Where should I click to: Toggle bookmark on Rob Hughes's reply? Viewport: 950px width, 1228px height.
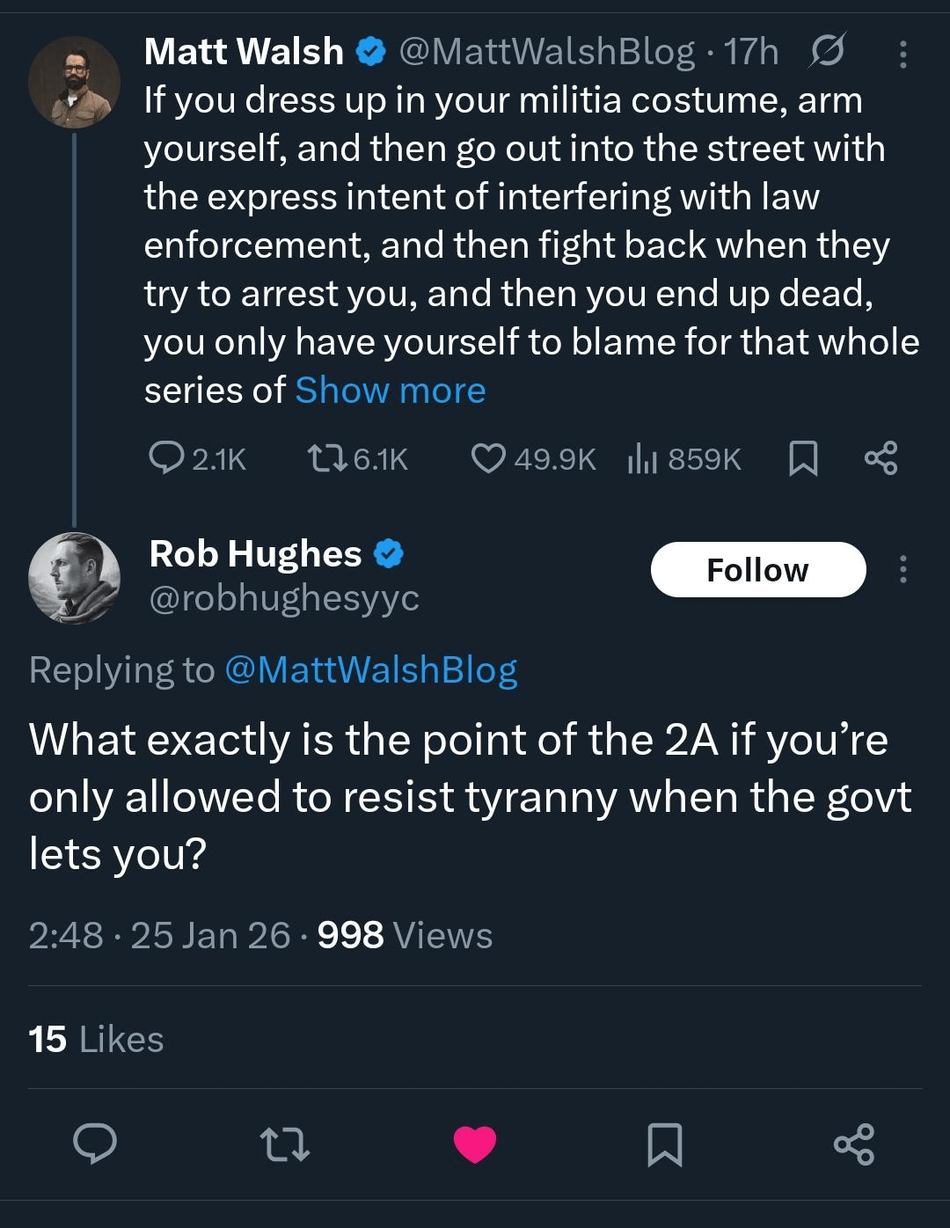tap(664, 1144)
